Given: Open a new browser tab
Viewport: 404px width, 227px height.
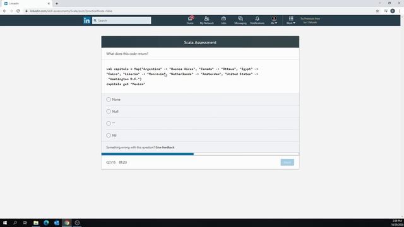Looking at the screenshot, I should [57, 4].
